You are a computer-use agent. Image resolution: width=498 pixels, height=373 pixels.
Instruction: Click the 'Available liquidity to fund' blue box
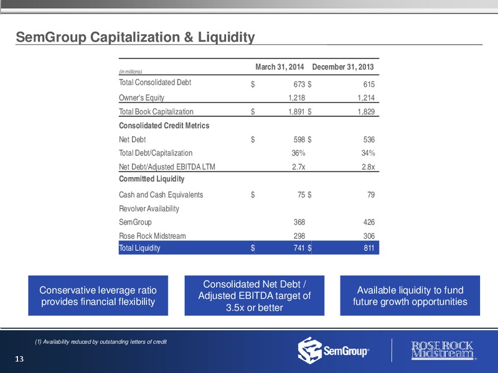coord(410,296)
